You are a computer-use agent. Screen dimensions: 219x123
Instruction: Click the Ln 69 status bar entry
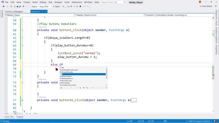pyautogui.click(x=130, y=121)
